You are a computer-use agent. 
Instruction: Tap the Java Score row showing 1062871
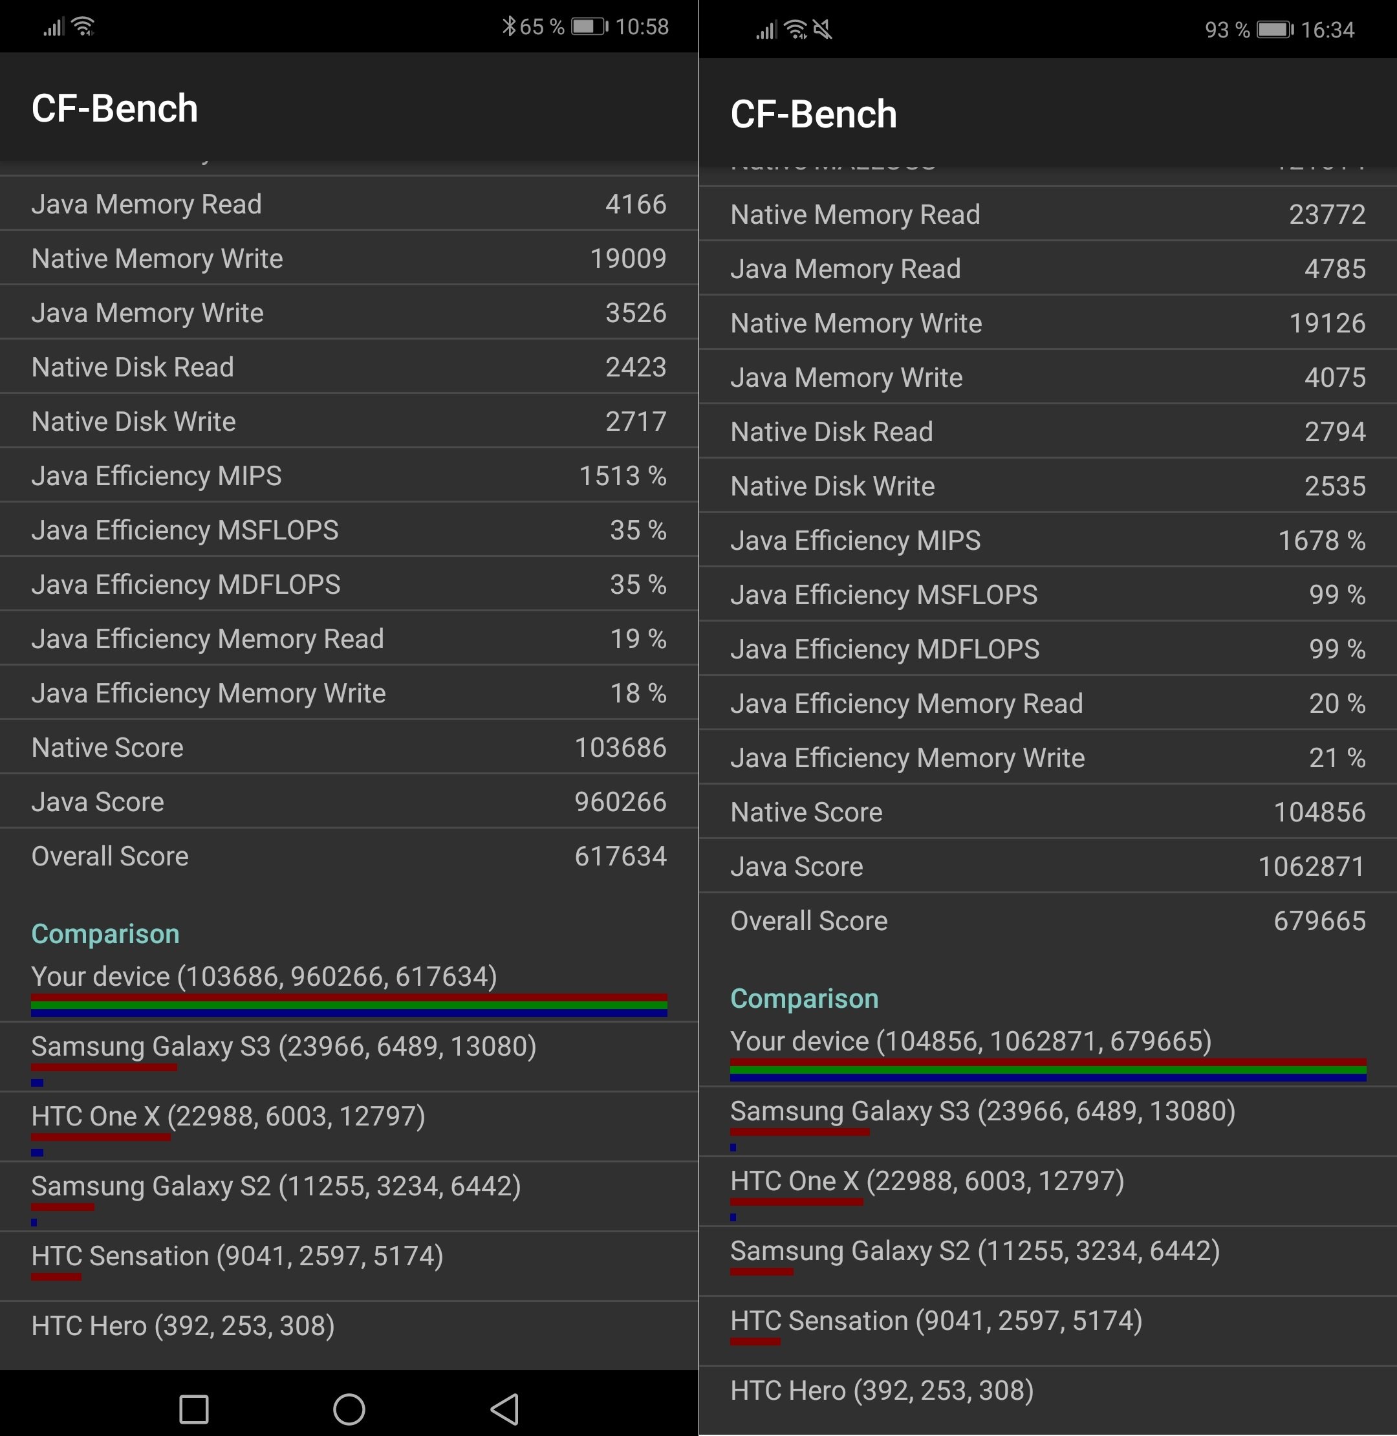[x=1048, y=867]
